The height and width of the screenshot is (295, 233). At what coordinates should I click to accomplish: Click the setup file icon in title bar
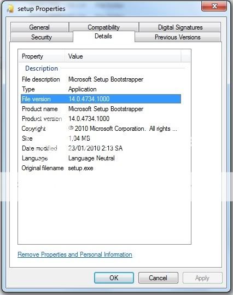tap(10, 9)
